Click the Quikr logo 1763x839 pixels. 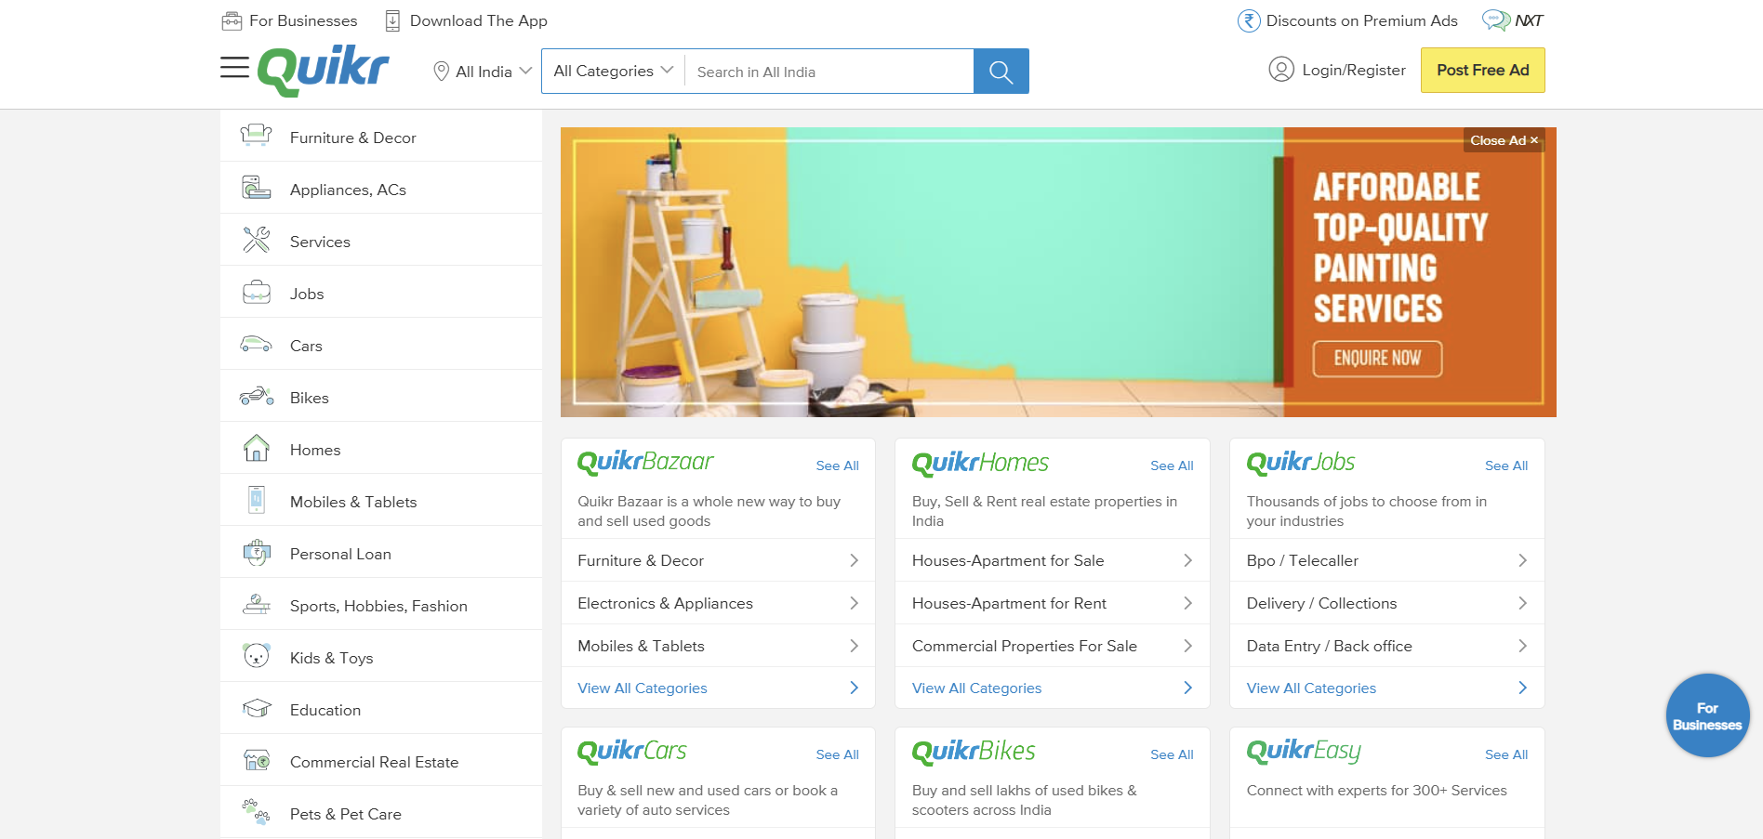pyautogui.click(x=324, y=71)
